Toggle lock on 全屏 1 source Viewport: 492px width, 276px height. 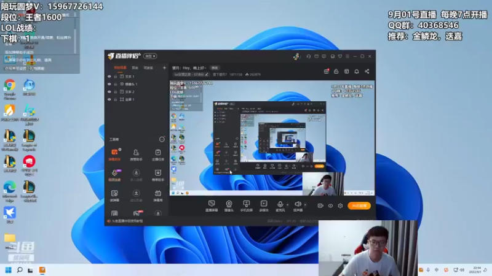[x=116, y=99]
